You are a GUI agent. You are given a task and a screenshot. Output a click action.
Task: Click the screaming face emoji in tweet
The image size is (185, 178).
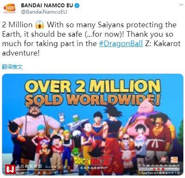40,25
